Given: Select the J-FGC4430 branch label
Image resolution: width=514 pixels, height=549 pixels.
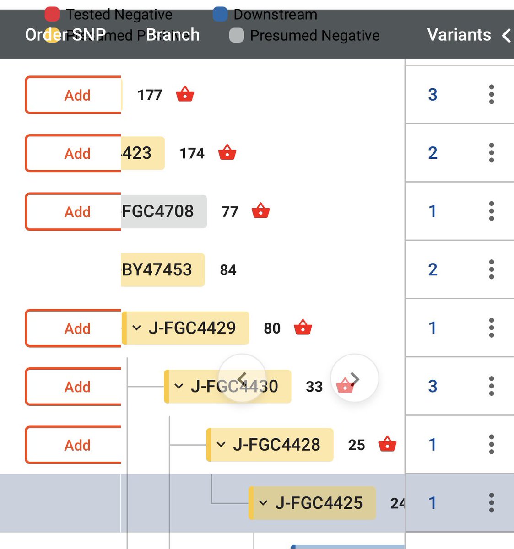Looking at the screenshot, I should (x=227, y=387).
